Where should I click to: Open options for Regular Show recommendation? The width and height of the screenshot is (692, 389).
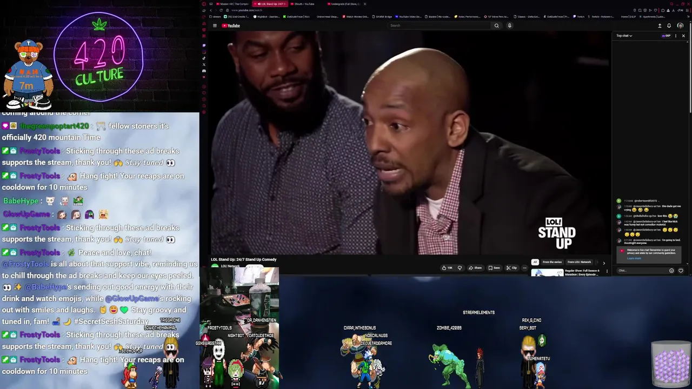point(607,271)
